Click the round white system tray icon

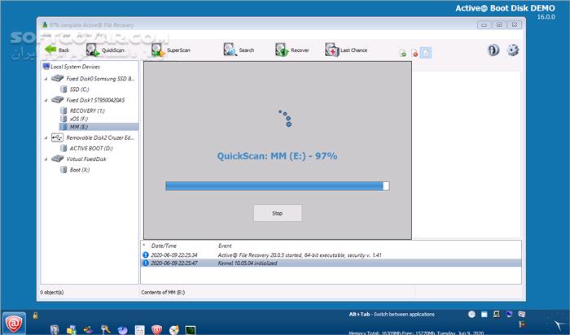[x=471, y=315]
